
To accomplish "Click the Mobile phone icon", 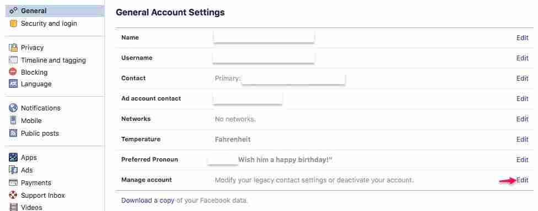I will coord(13,121).
